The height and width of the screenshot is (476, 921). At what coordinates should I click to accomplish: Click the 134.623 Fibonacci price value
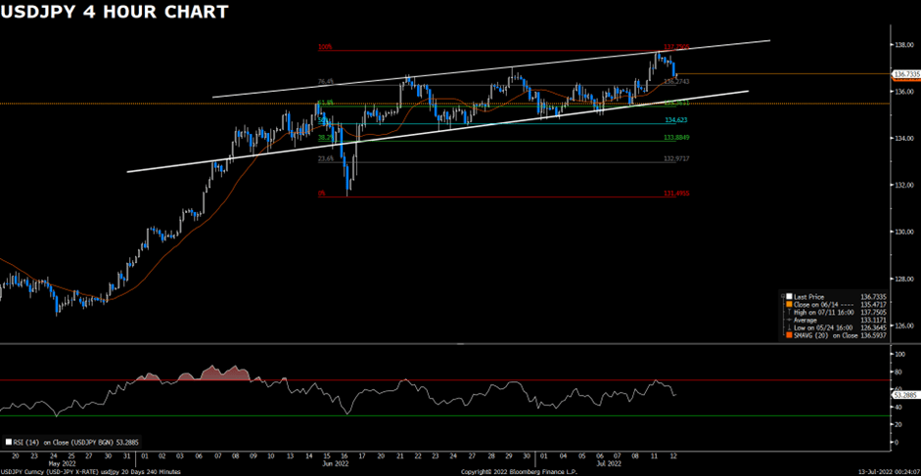click(x=674, y=120)
